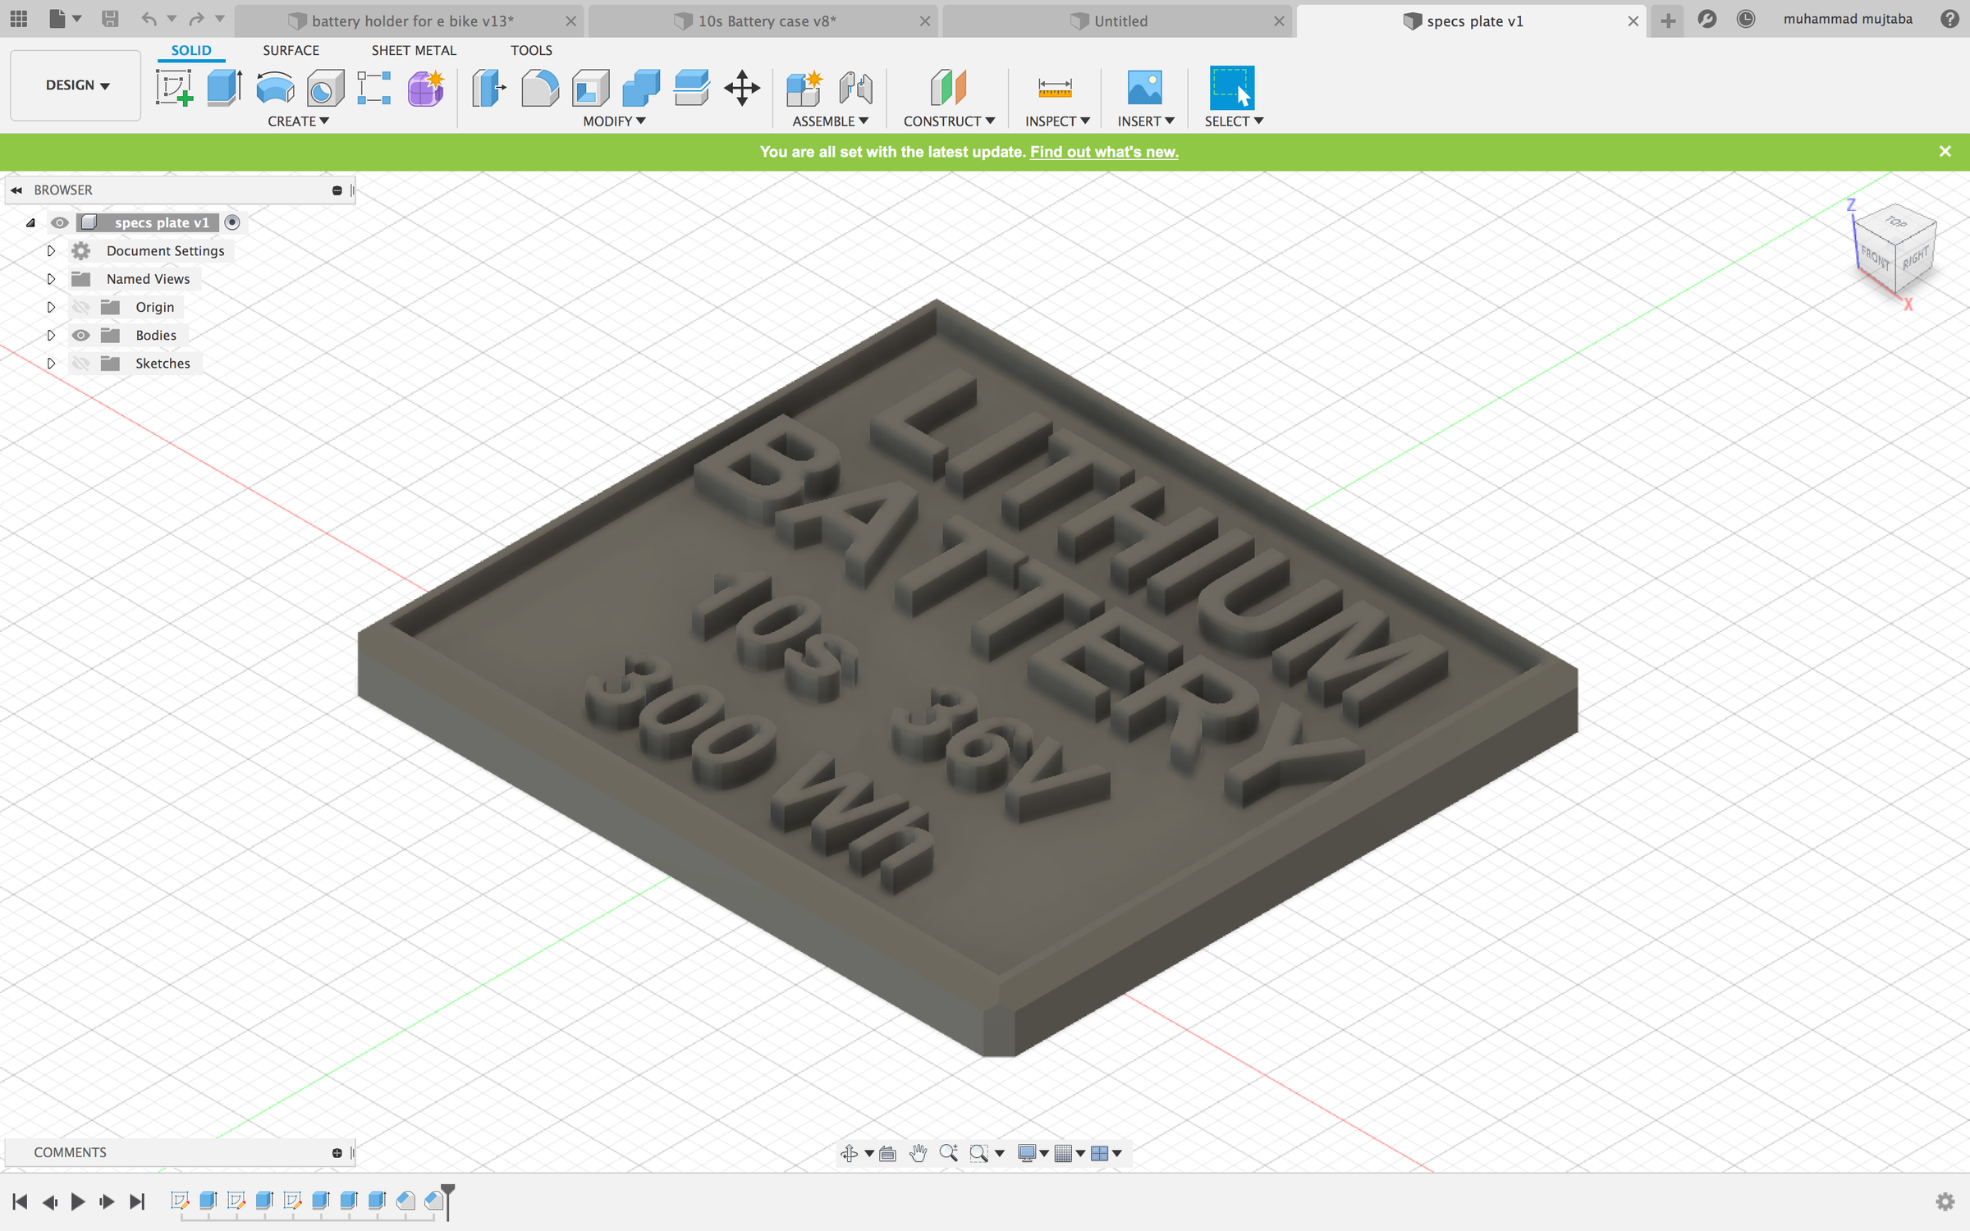Select the Extrude tool icon

223,88
